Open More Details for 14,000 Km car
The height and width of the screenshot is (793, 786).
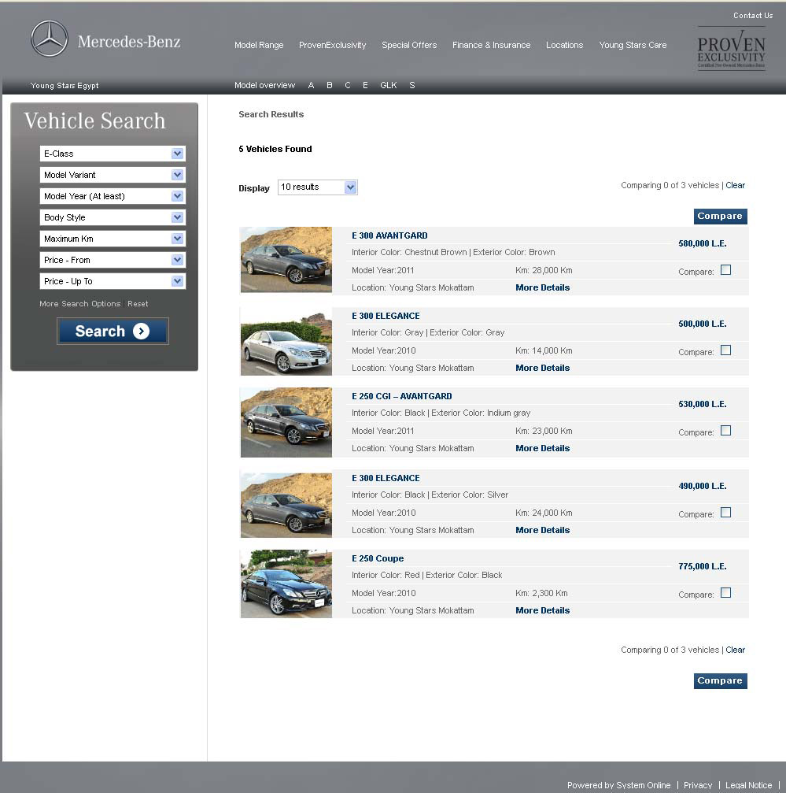[543, 369]
